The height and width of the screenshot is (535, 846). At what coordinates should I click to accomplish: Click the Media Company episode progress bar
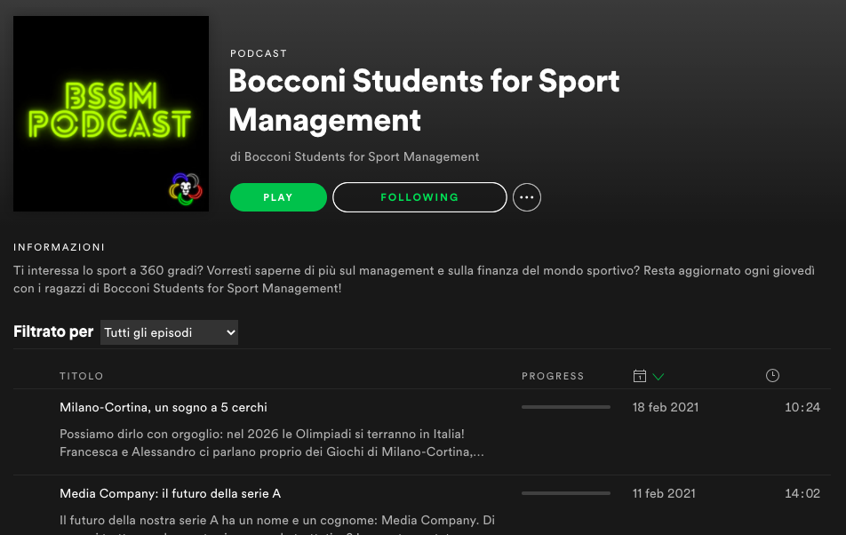click(x=565, y=493)
